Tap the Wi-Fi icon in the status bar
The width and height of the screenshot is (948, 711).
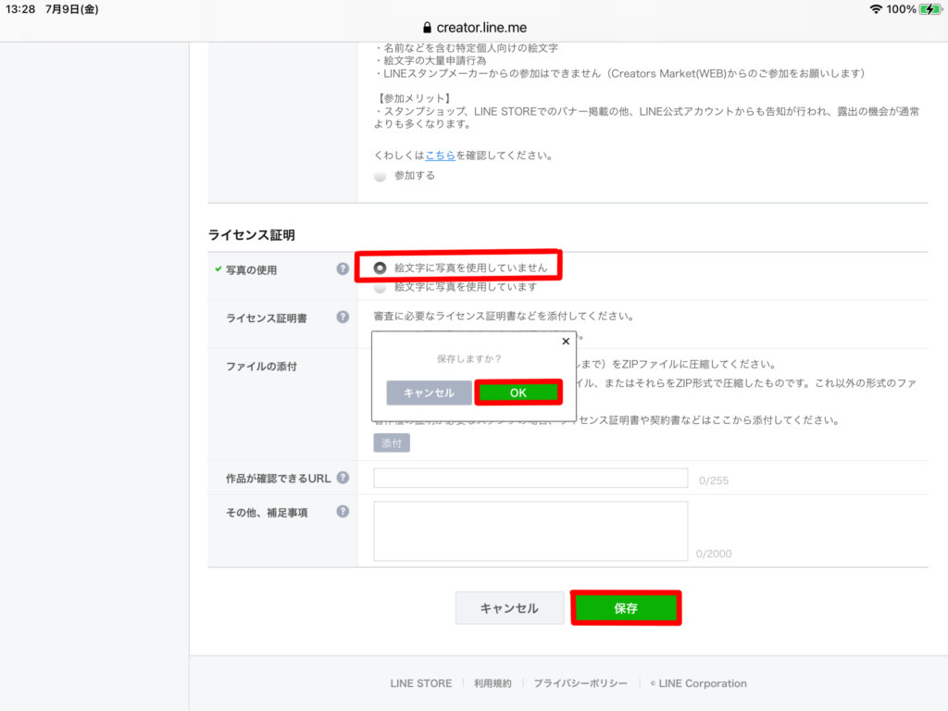click(875, 7)
